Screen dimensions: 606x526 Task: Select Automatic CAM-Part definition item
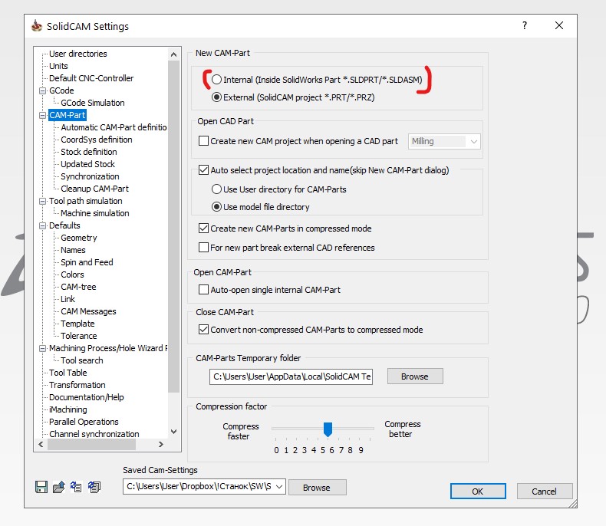(114, 127)
